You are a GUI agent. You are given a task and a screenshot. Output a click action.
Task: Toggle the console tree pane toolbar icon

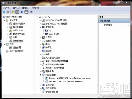pyautogui.click(x=17, y=12)
